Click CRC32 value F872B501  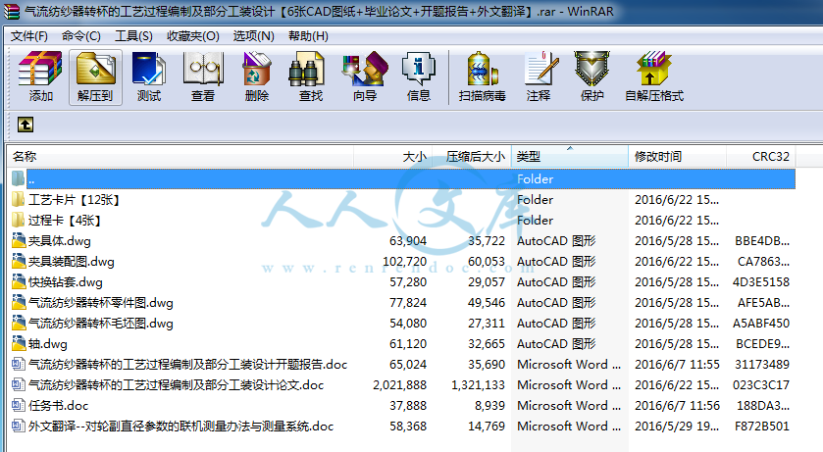(762, 427)
